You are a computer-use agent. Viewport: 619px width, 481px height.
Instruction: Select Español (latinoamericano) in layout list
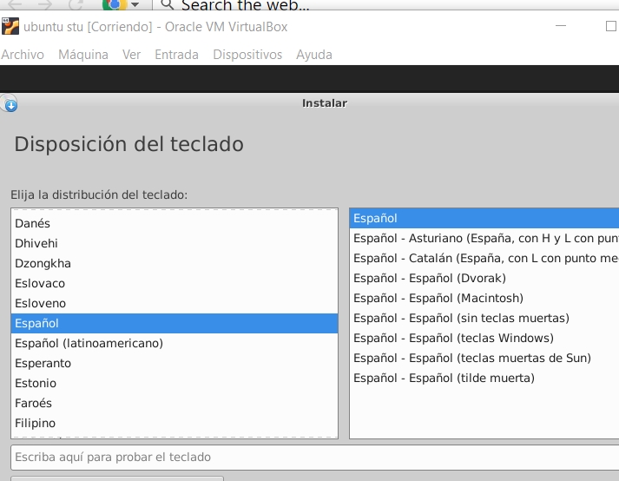coord(89,343)
